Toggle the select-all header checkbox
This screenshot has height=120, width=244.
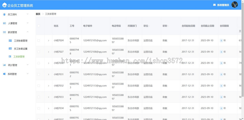[38, 26]
